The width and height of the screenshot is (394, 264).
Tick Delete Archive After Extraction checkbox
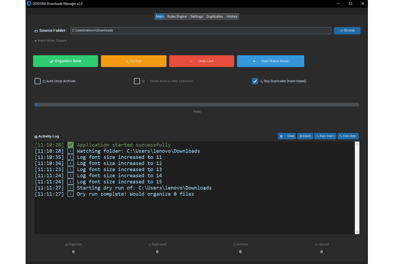[x=137, y=81]
